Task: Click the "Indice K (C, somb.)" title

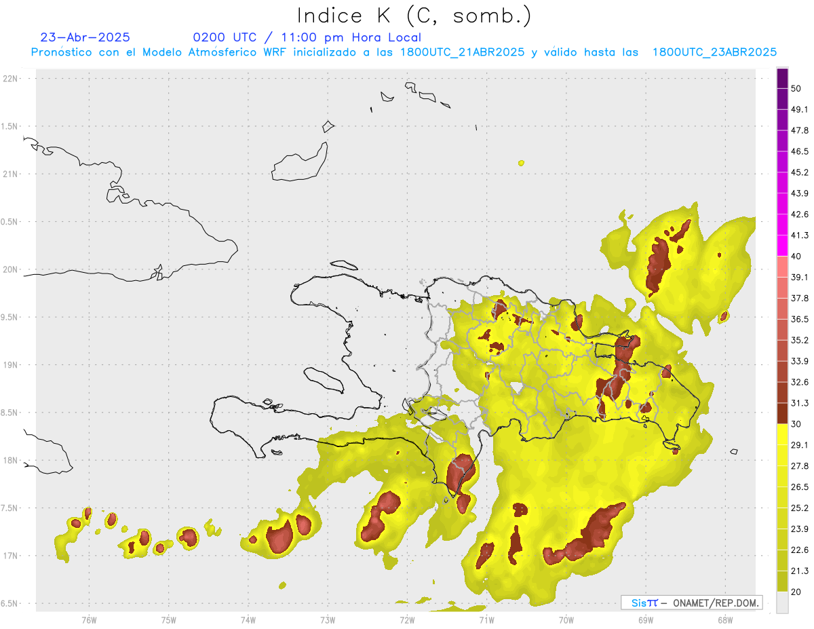Action: tap(414, 16)
